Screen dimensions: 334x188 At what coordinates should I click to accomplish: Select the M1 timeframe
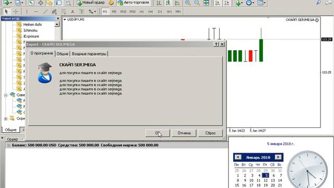click(x=105, y=11)
